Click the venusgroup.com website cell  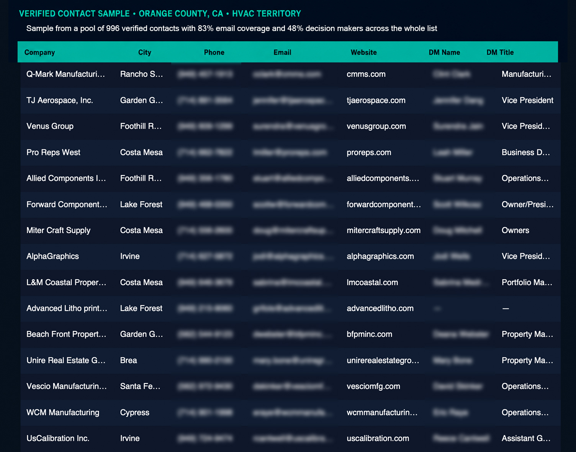pyautogui.click(x=376, y=126)
